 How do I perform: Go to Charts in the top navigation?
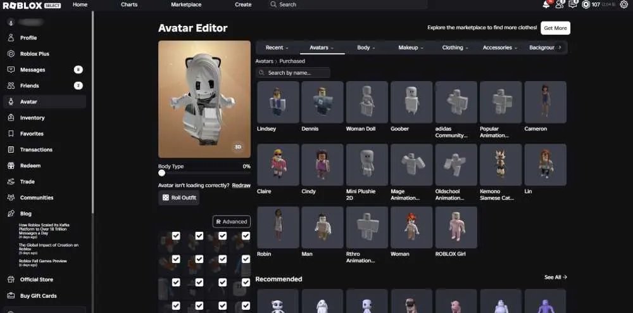pos(129,4)
